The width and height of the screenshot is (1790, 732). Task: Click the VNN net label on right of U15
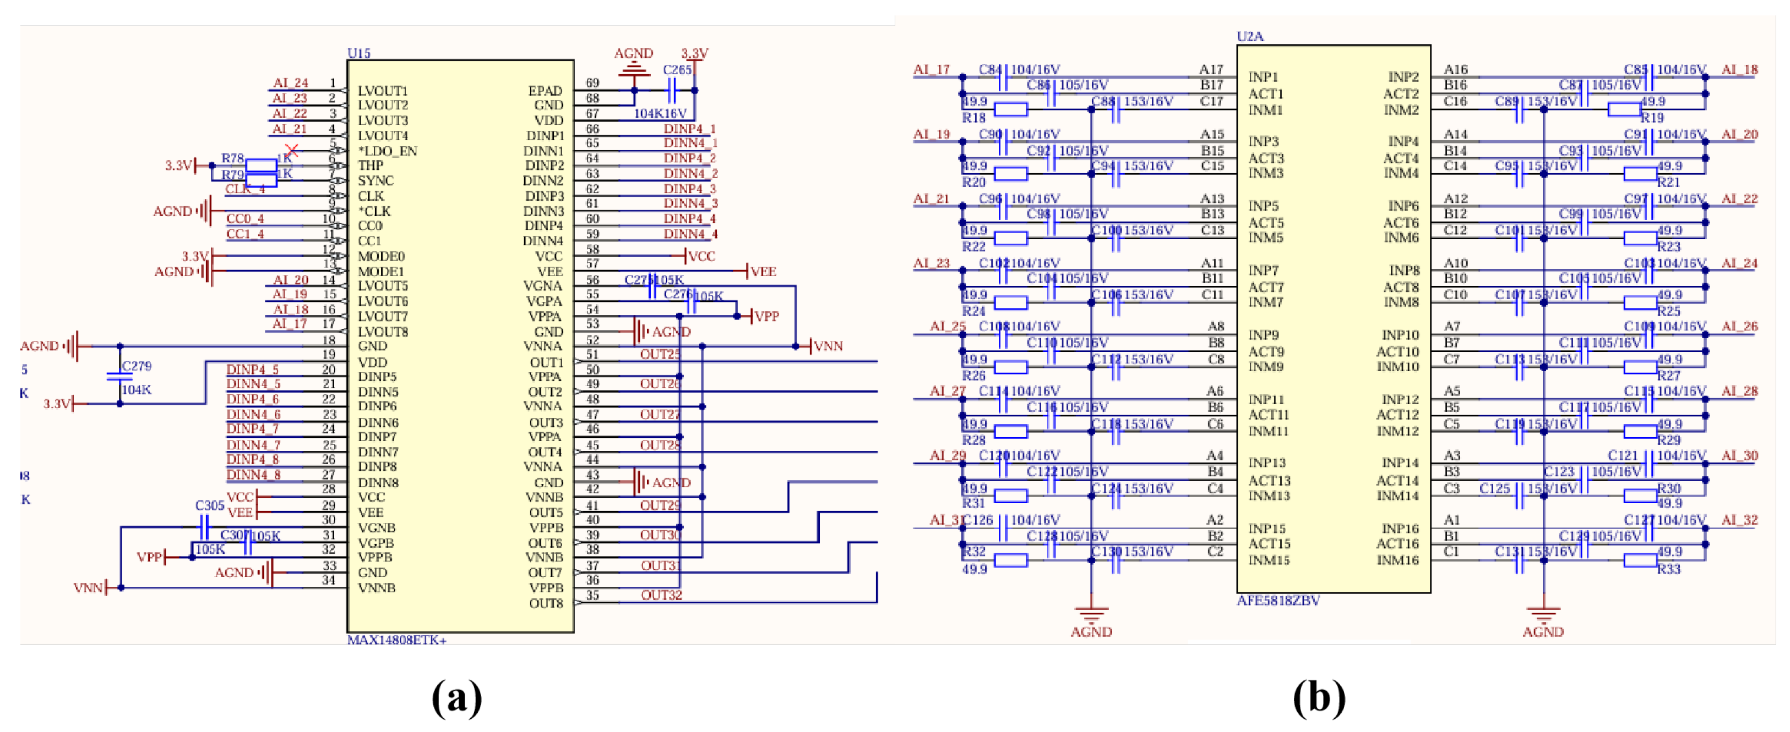828,346
